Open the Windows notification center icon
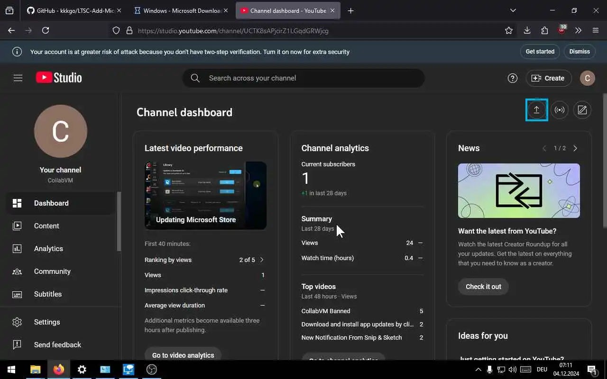The height and width of the screenshot is (379, 607). 592,370
